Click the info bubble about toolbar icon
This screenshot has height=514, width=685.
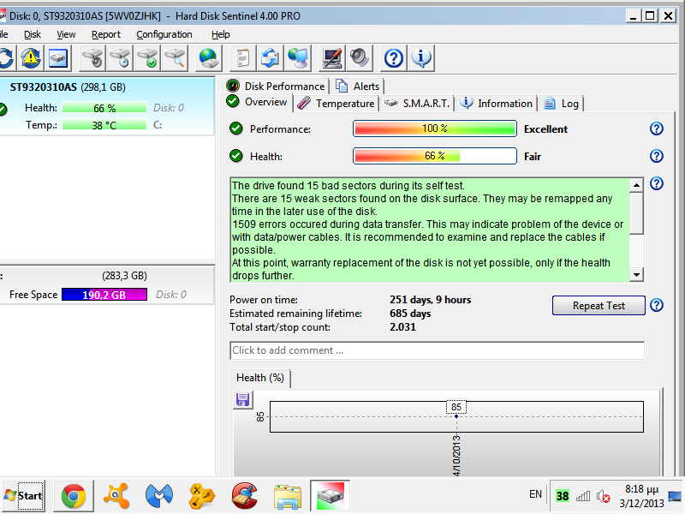coord(421,57)
